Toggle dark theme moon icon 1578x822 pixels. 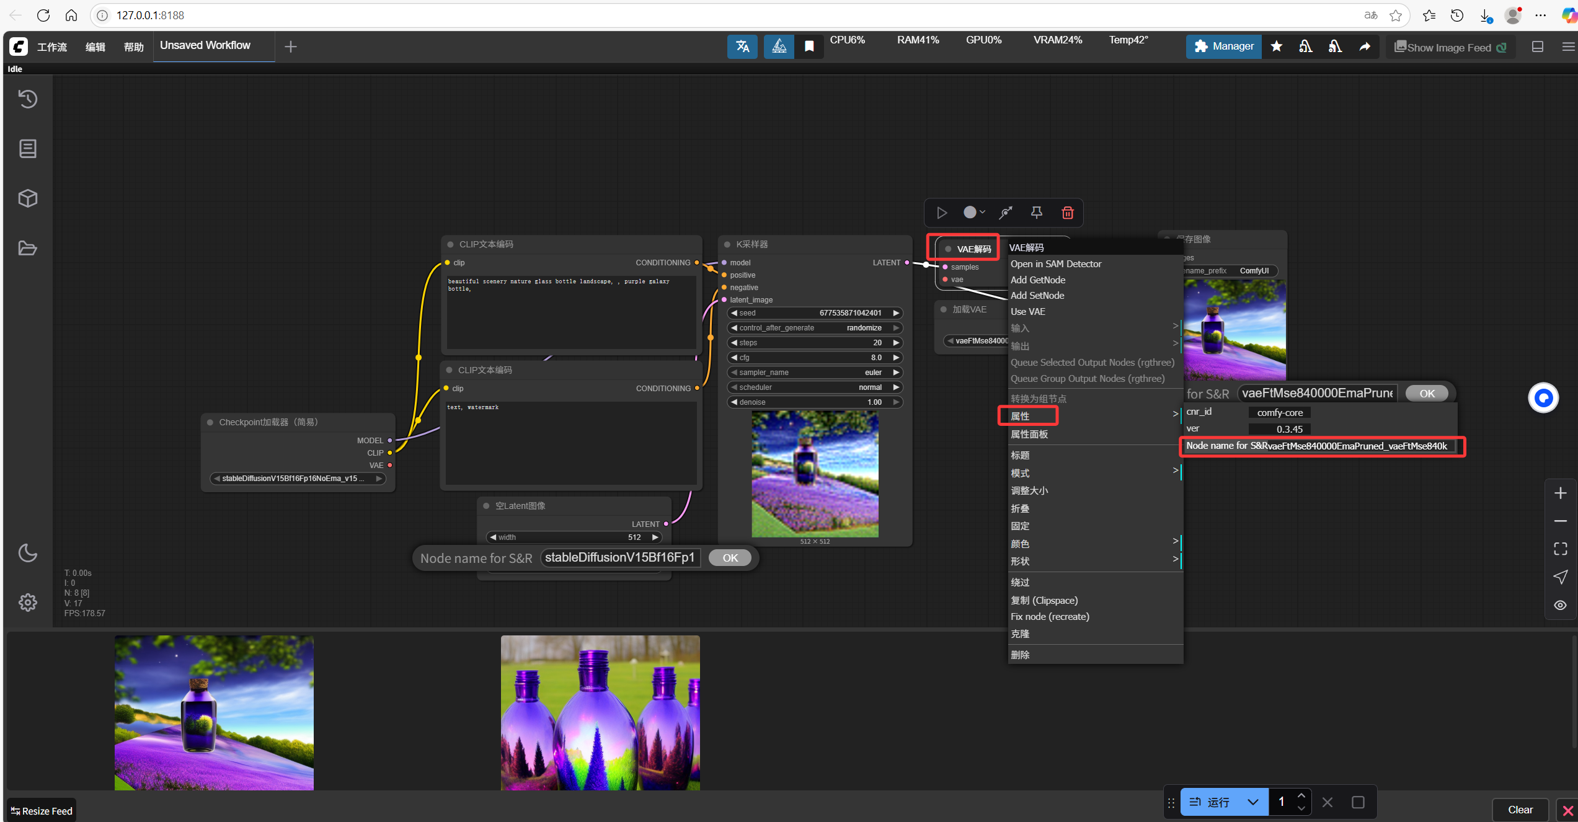28,552
